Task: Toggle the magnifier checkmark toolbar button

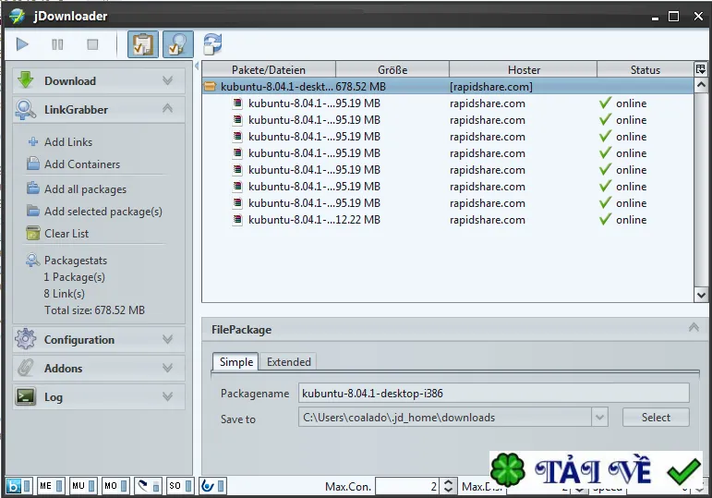Action: pyautogui.click(x=178, y=44)
